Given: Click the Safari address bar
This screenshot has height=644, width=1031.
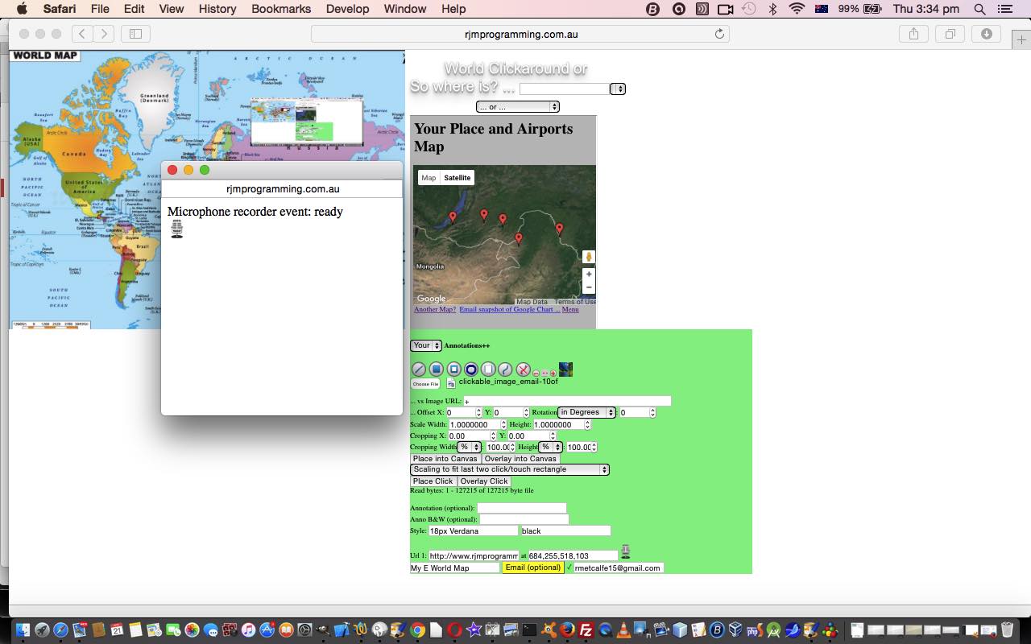Looking at the screenshot, I should (520, 34).
